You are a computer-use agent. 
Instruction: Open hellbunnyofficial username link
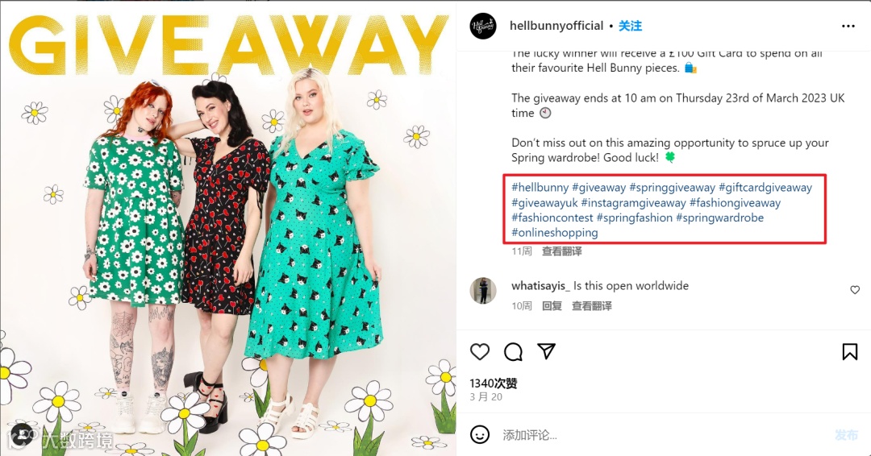pyautogui.click(x=556, y=26)
